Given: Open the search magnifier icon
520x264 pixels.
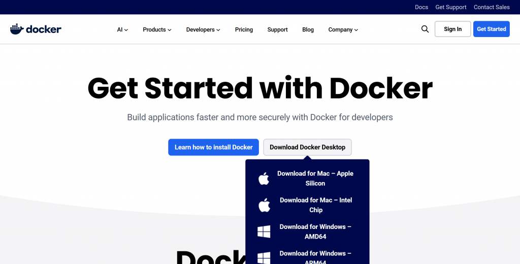Looking at the screenshot, I should [425, 29].
